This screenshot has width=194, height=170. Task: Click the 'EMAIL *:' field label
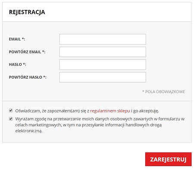pyautogui.click(x=17, y=39)
